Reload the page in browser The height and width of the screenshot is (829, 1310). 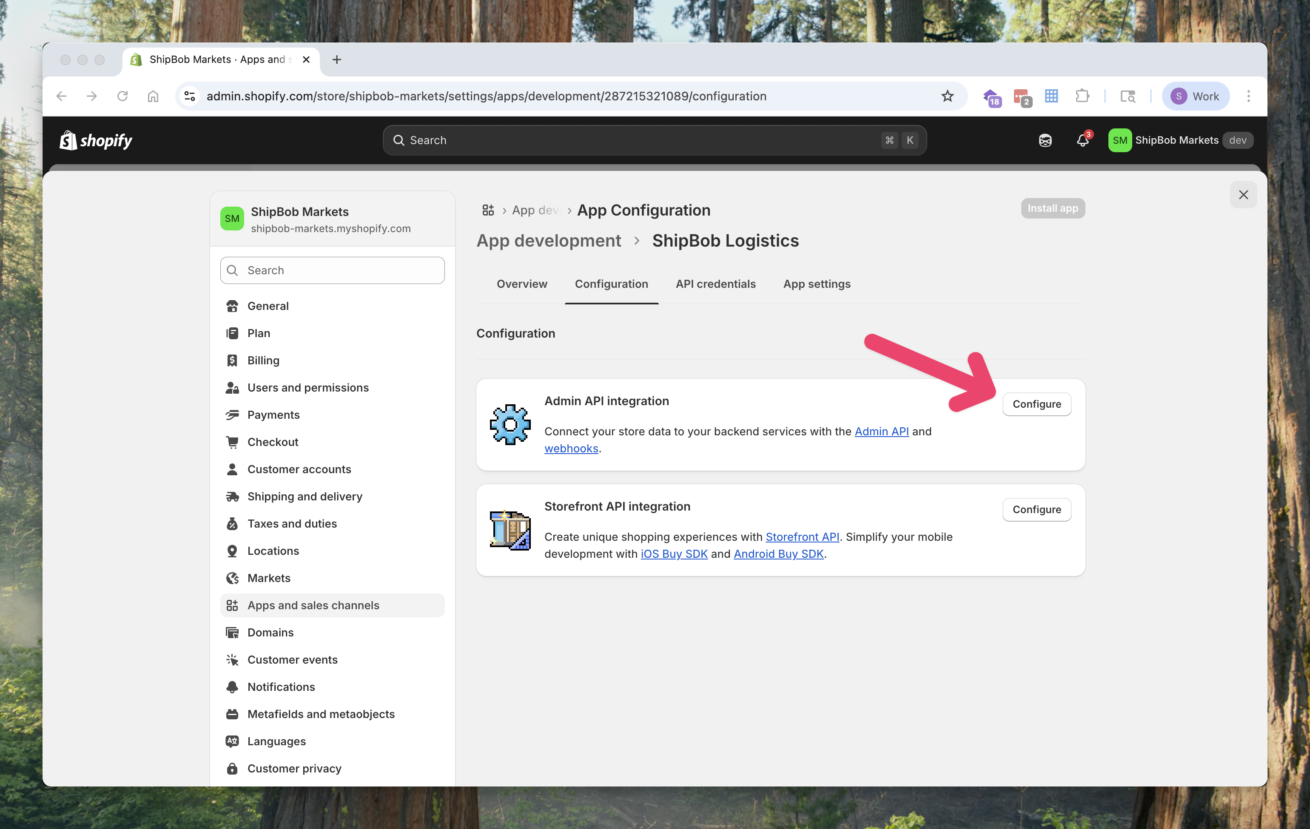point(122,96)
